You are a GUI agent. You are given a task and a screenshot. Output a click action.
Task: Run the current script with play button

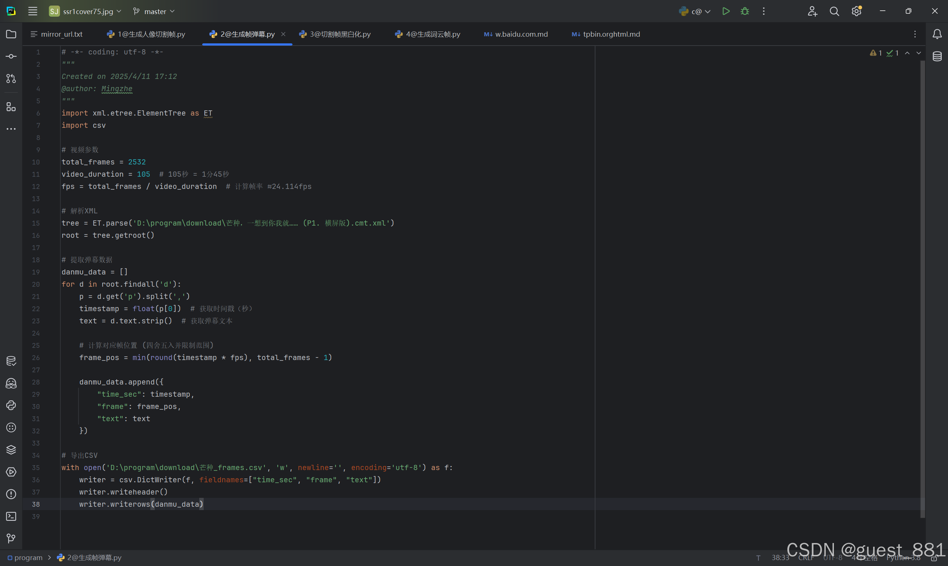(x=726, y=11)
